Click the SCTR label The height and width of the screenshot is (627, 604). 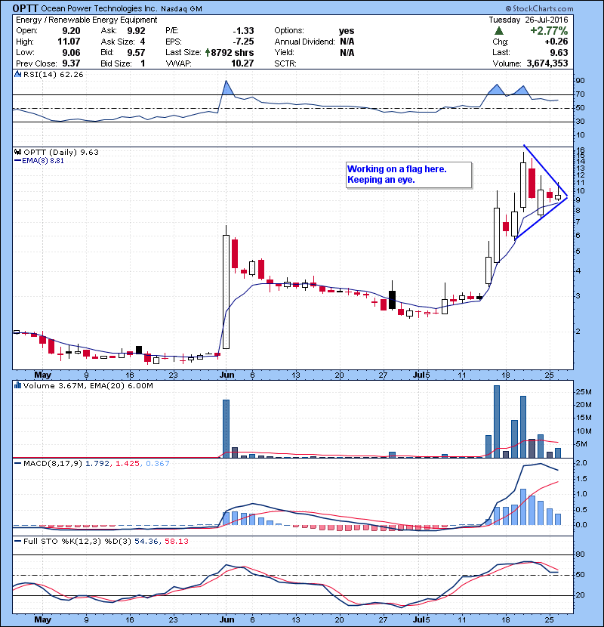(x=285, y=63)
